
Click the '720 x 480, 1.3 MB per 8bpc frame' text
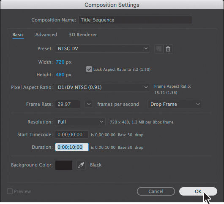tap(142, 122)
